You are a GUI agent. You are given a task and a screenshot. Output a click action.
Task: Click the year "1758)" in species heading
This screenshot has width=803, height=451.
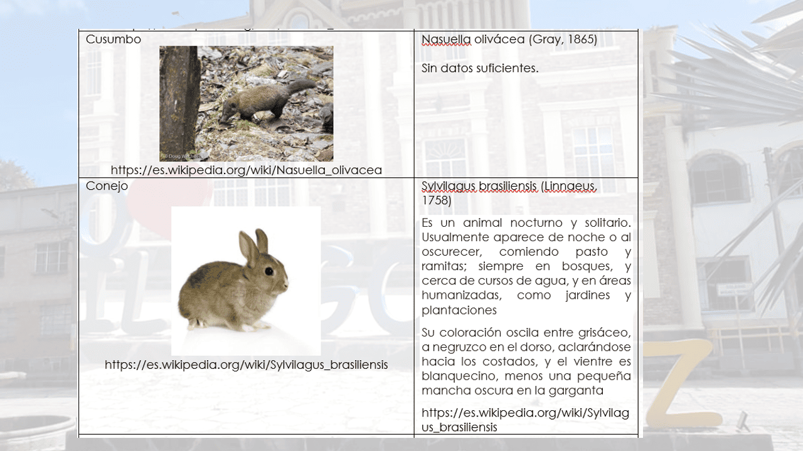436,201
